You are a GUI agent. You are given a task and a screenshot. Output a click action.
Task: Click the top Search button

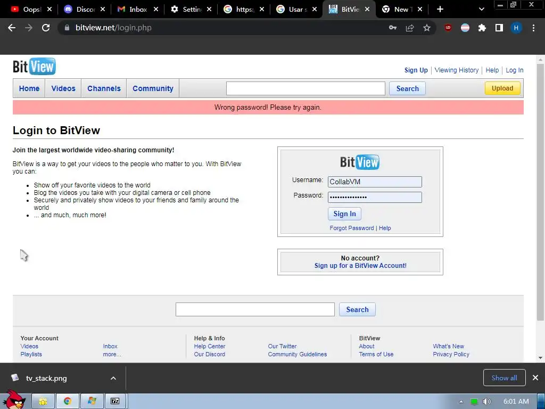pos(407,88)
